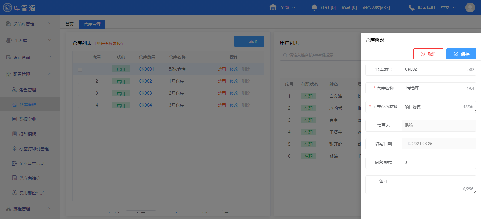Click the CK0001 warehouse code

[x=146, y=69]
